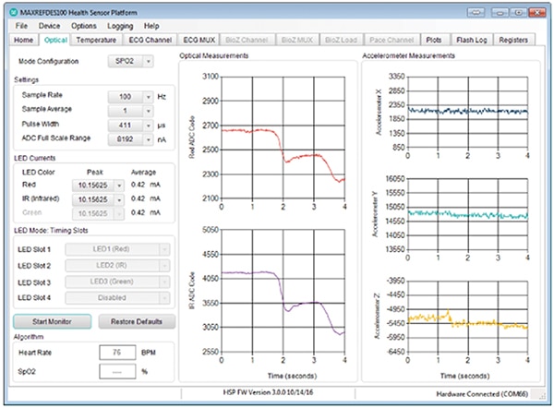Click the SpO2 value field
This screenshot has height=408, width=554.
coord(116,371)
